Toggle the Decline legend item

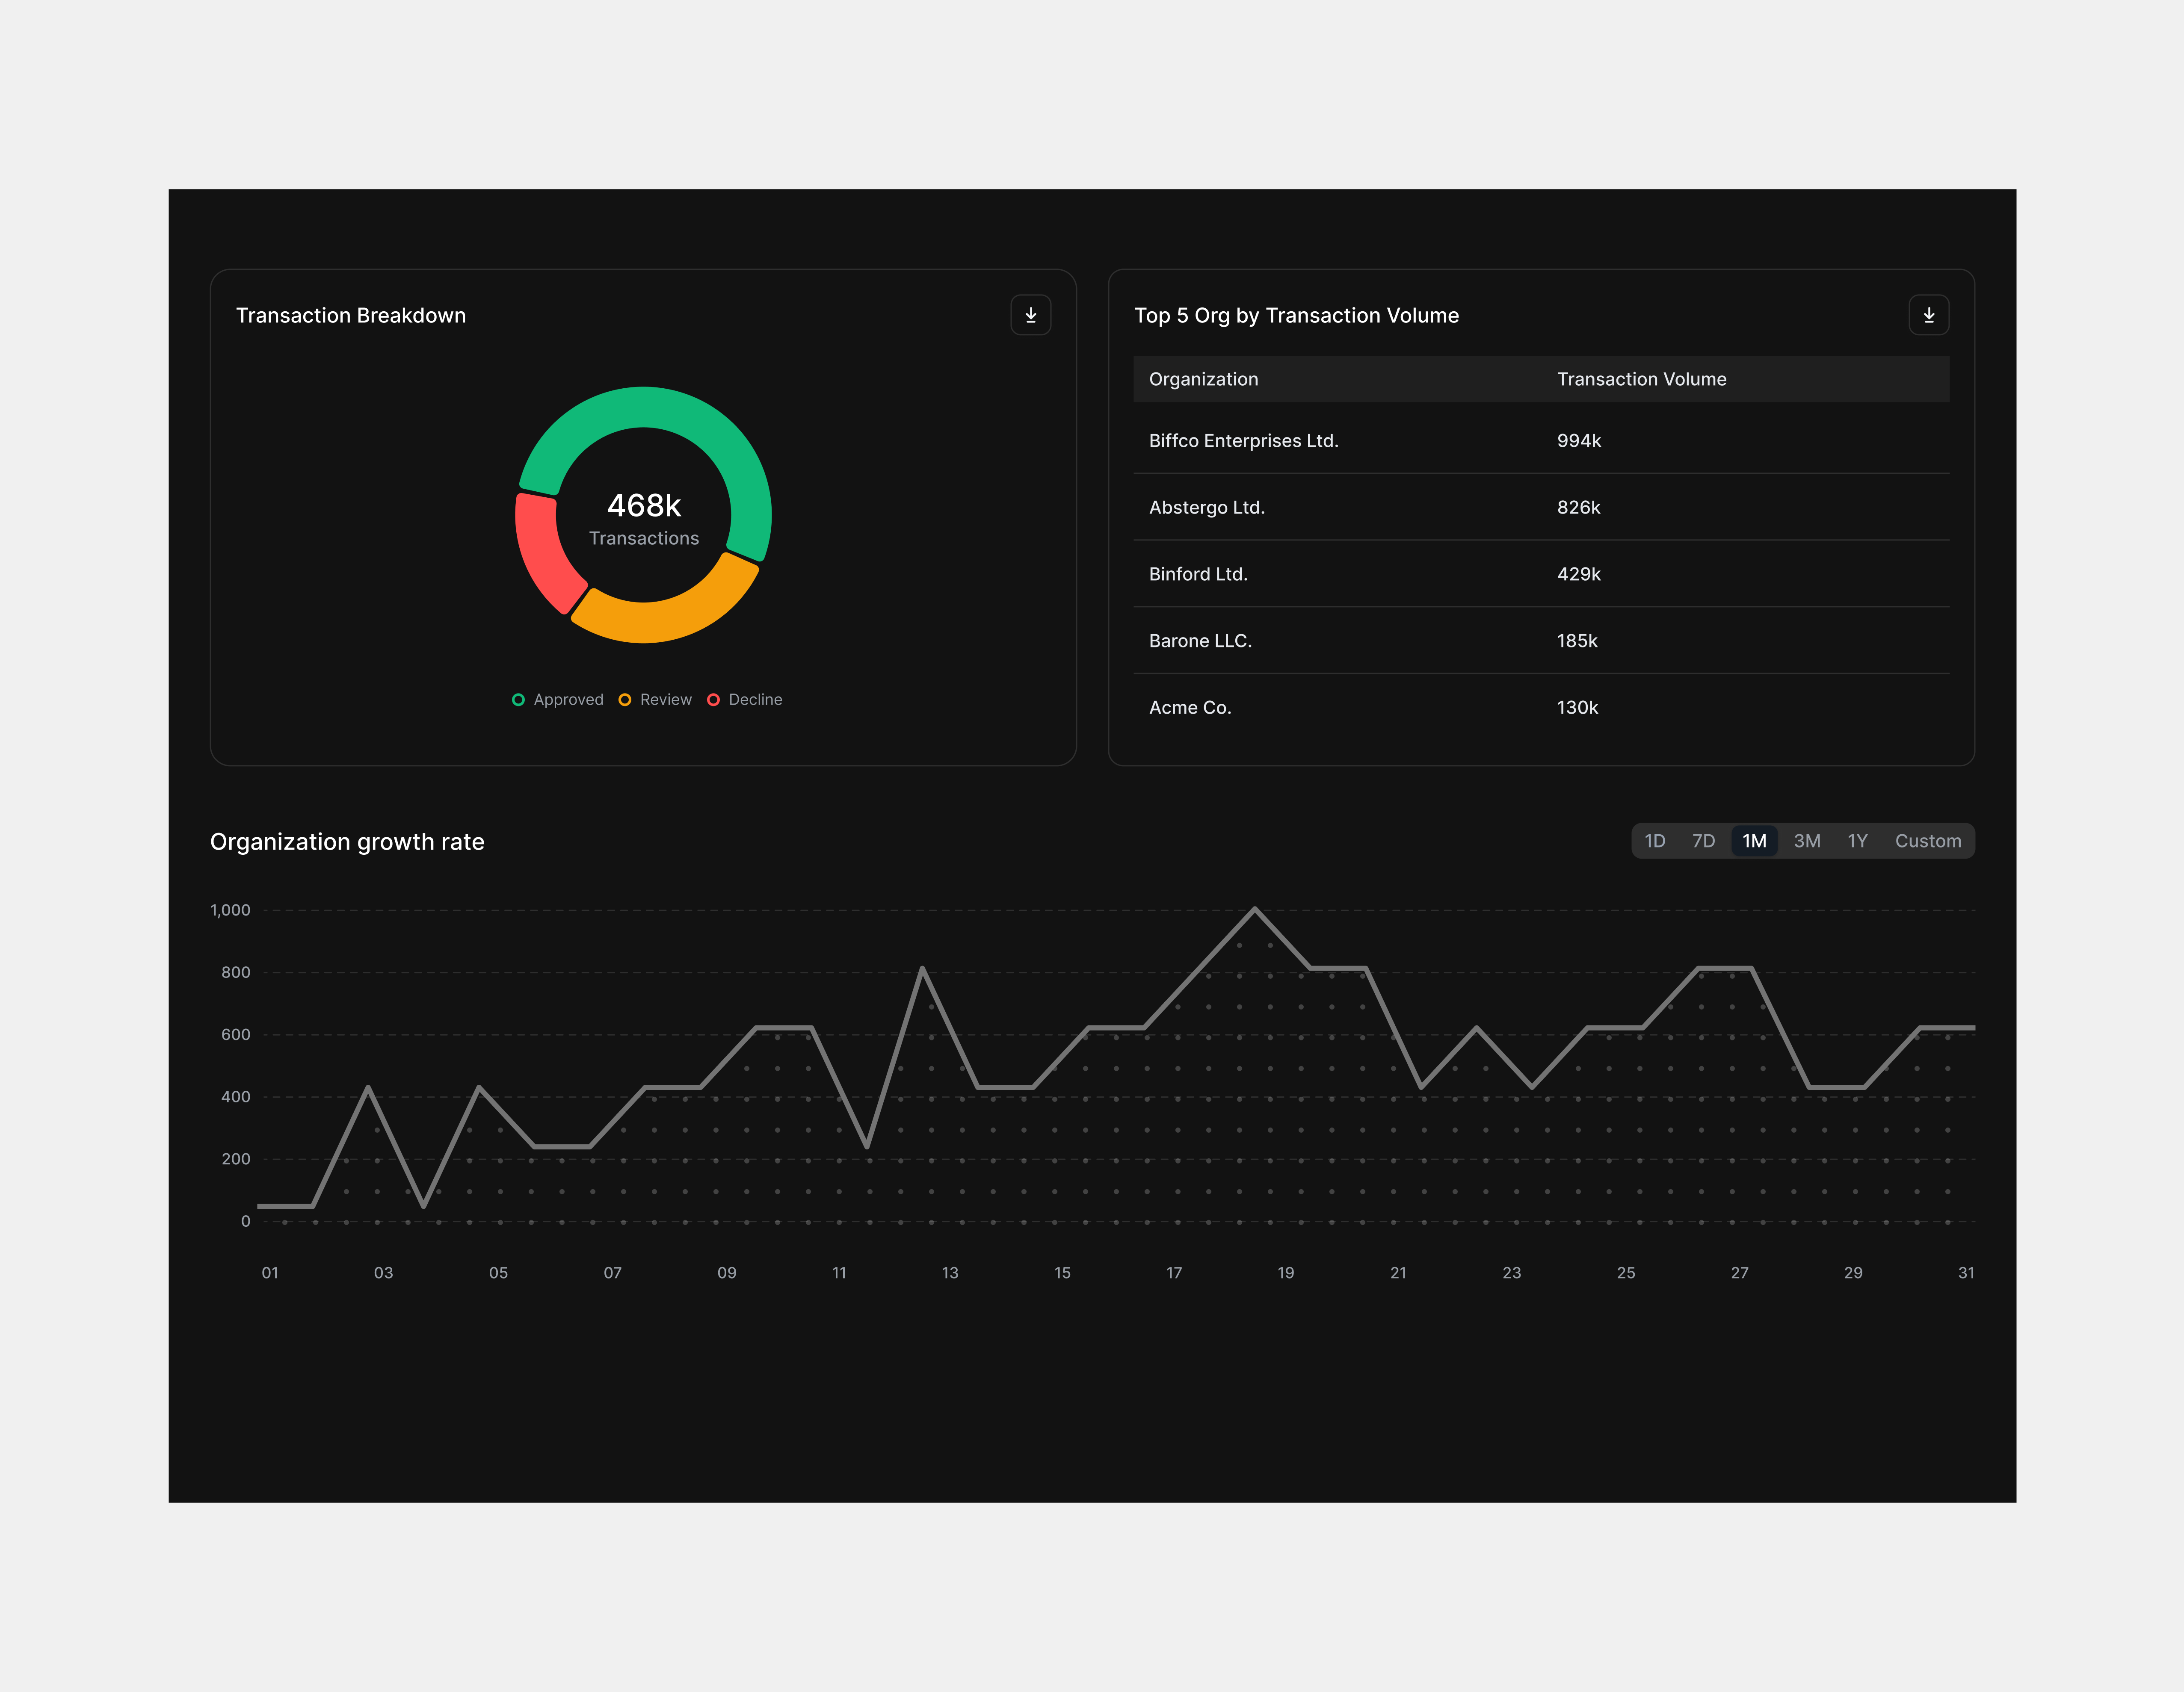745,700
